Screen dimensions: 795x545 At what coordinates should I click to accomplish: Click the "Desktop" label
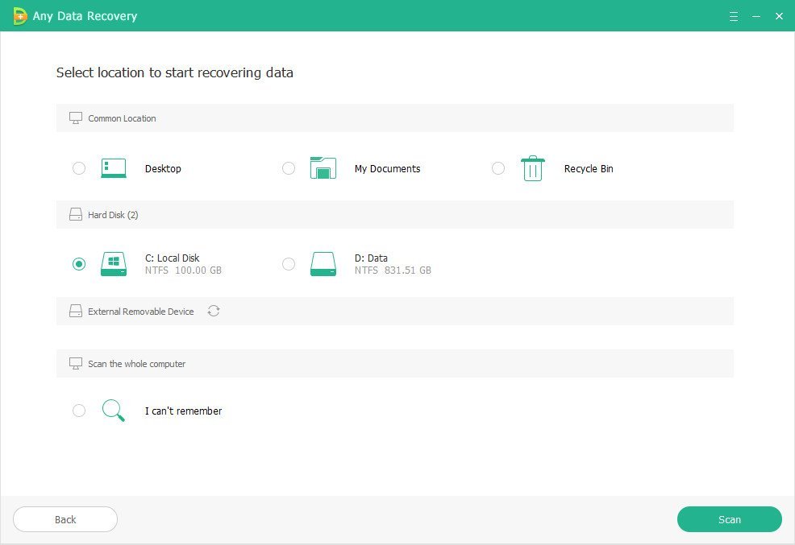click(163, 168)
